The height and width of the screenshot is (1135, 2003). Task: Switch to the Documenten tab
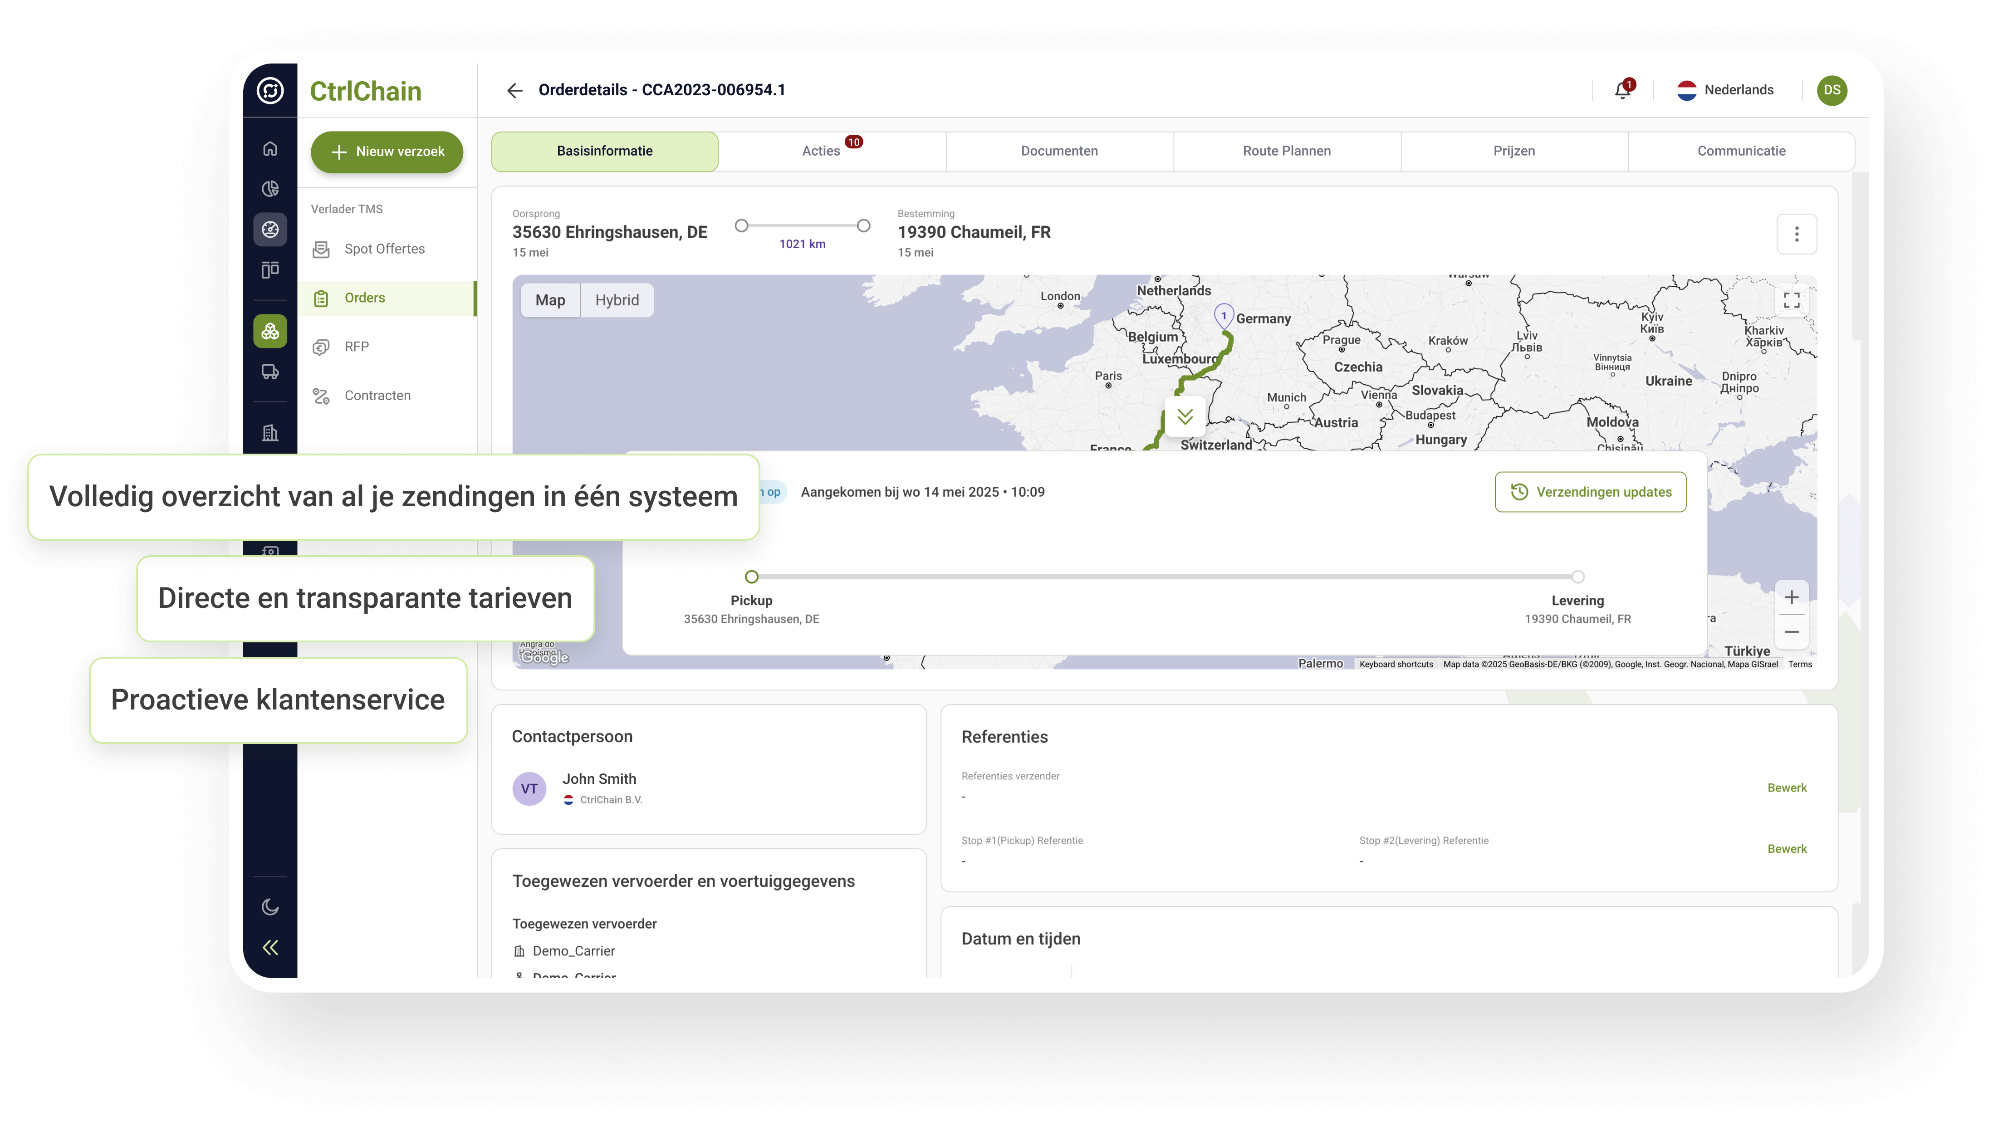[1059, 151]
